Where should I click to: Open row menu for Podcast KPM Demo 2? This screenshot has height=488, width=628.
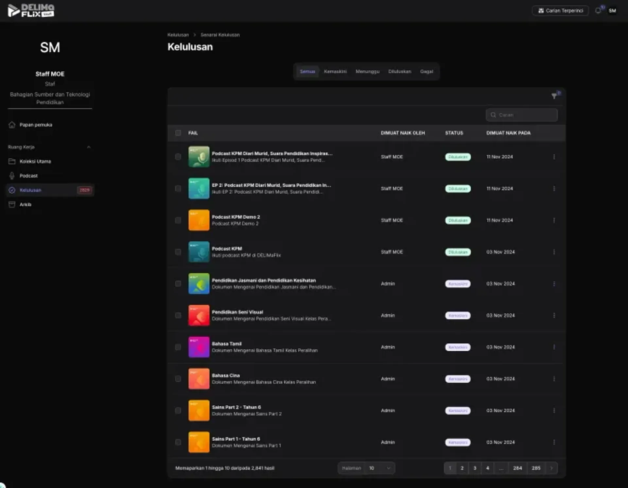tap(554, 220)
